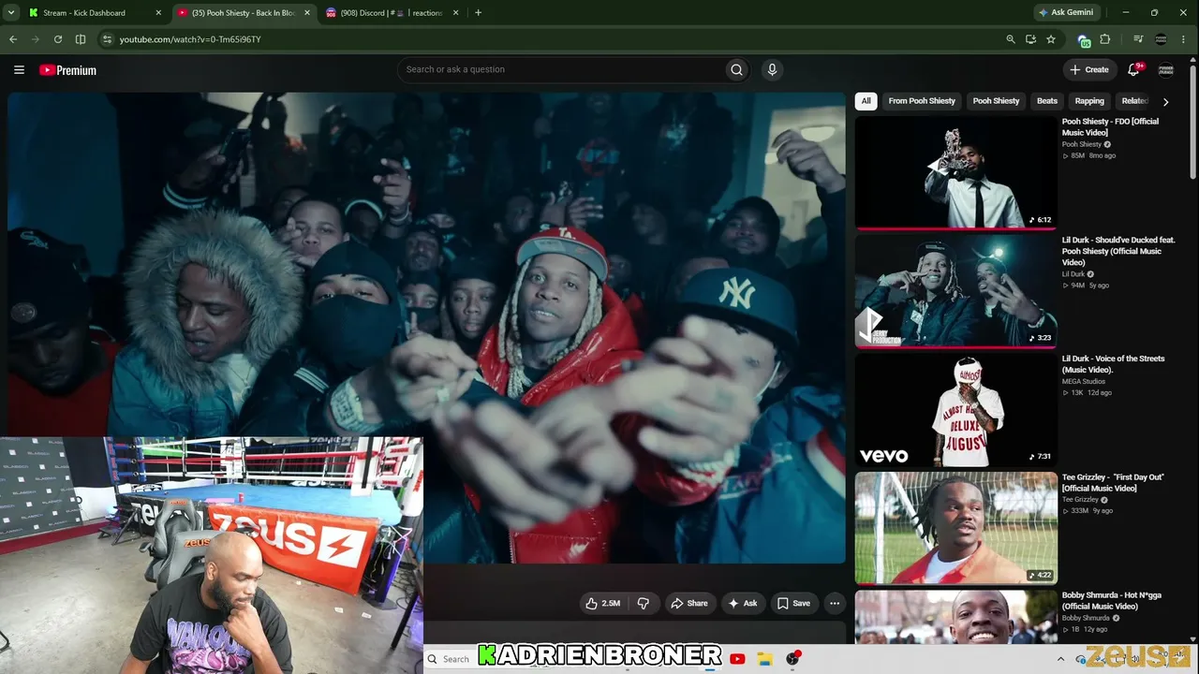Show more filter chips with right arrow

click(x=1165, y=101)
